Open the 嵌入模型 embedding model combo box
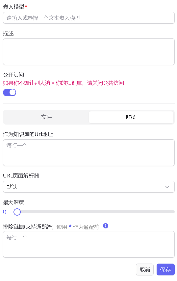177x281 pixels. 89,18
